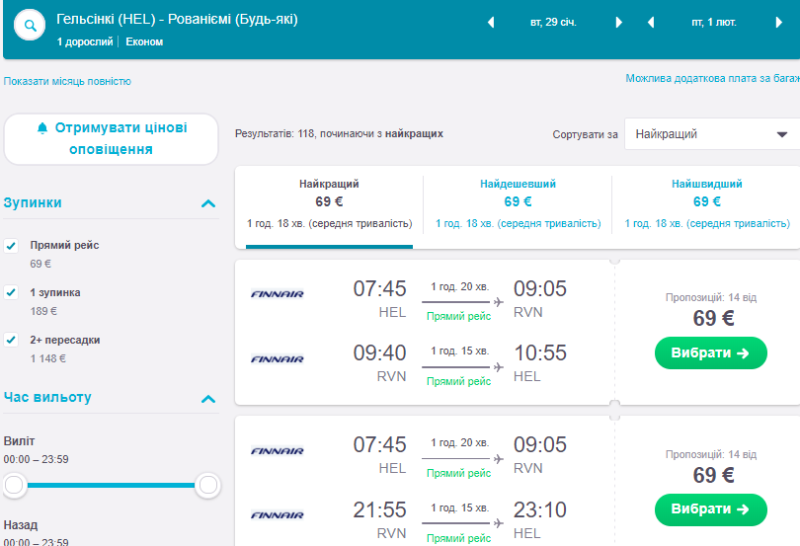This screenshot has height=546, width=800.
Task: Toggle the Прямий рейс checkbox
Action: tap(12, 246)
